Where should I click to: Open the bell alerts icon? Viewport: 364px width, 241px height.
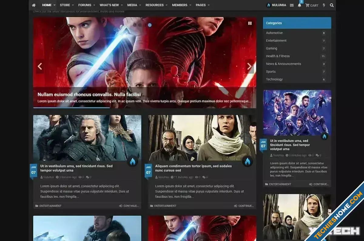click(299, 5)
